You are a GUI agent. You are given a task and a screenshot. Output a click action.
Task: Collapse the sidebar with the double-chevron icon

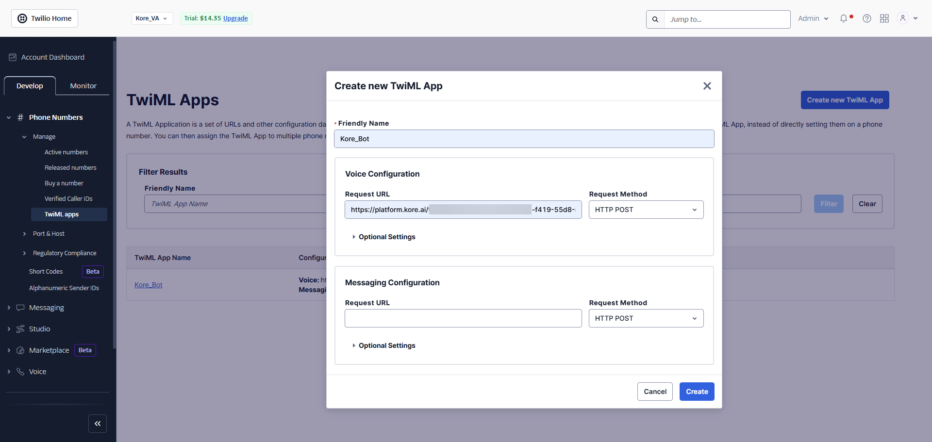[98, 423]
